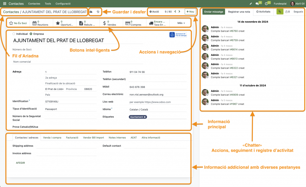Open the Acció gear dropdown
This screenshot has height=187, width=306.
[154, 12]
